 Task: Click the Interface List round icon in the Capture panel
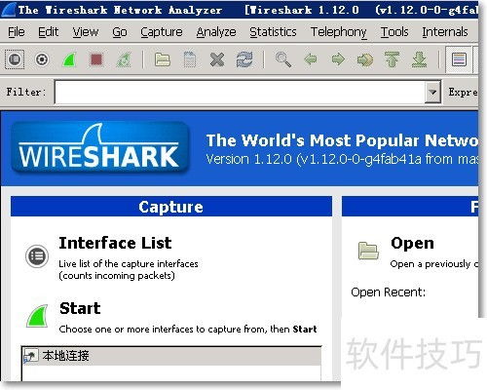37,256
